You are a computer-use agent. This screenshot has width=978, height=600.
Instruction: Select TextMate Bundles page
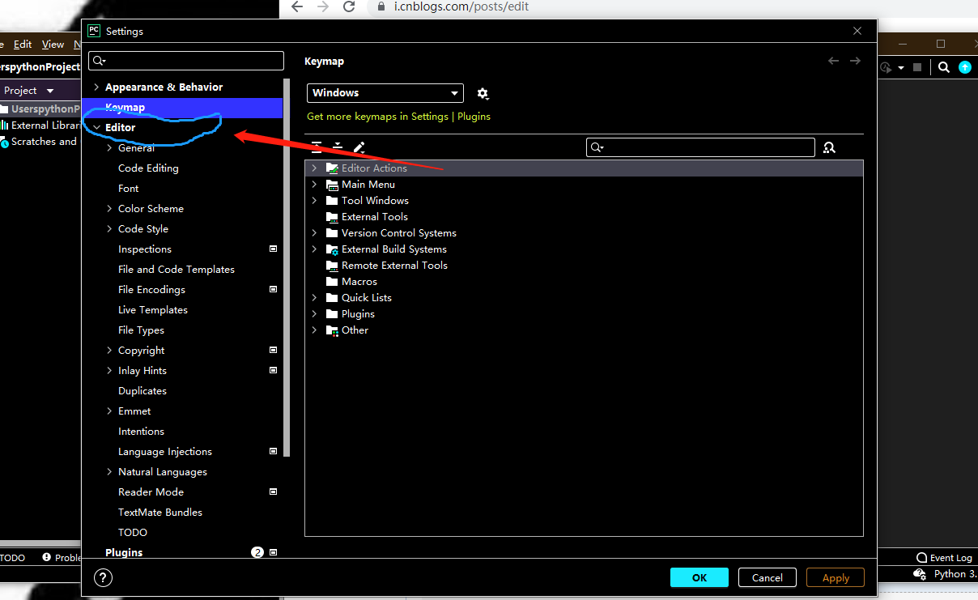tap(160, 512)
